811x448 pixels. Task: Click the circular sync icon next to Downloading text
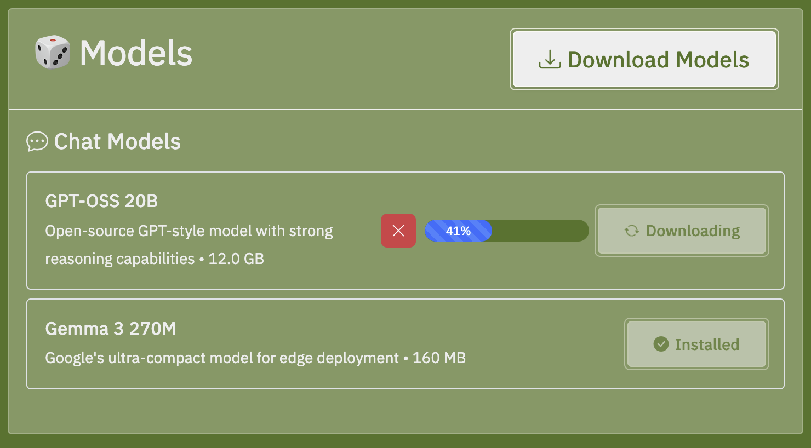click(631, 231)
